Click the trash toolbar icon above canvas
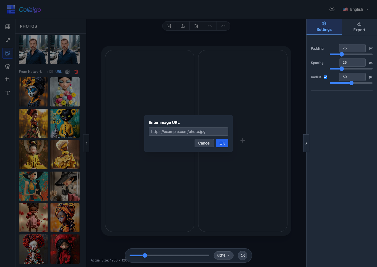The image size is (377, 267). [196, 26]
